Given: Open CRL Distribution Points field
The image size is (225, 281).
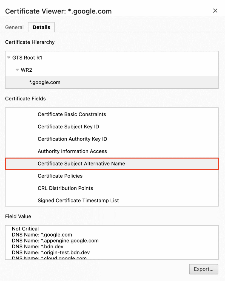Looking at the screenshot, I should [65, 188].
